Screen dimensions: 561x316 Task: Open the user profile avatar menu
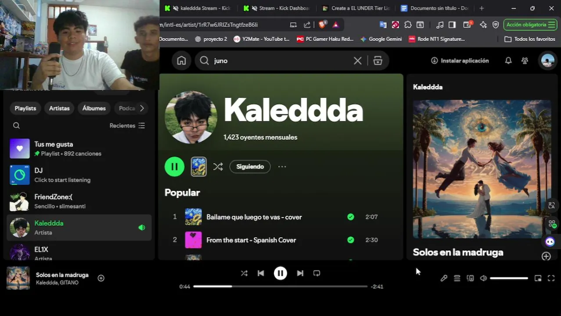[547, 61]
